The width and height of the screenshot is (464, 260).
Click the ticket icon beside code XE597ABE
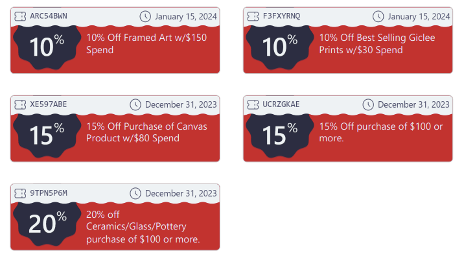click(x=19, y=104)
